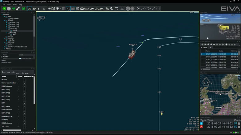Click the third profile graph icon
241x135 pixels.
click(x=101, y=9)
